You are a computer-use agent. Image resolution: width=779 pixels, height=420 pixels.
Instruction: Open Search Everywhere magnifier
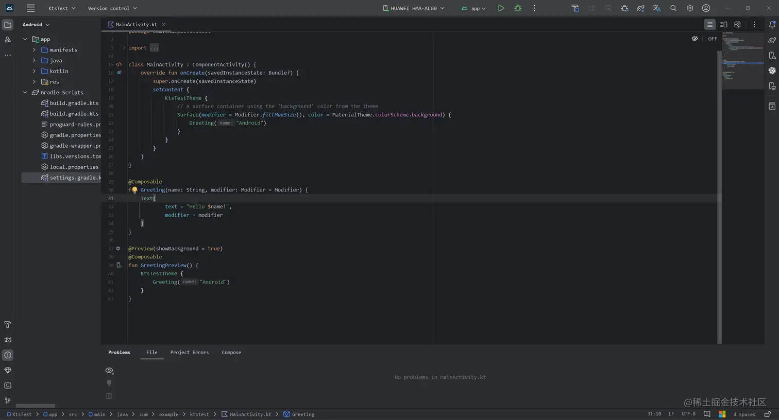(673, 8)
